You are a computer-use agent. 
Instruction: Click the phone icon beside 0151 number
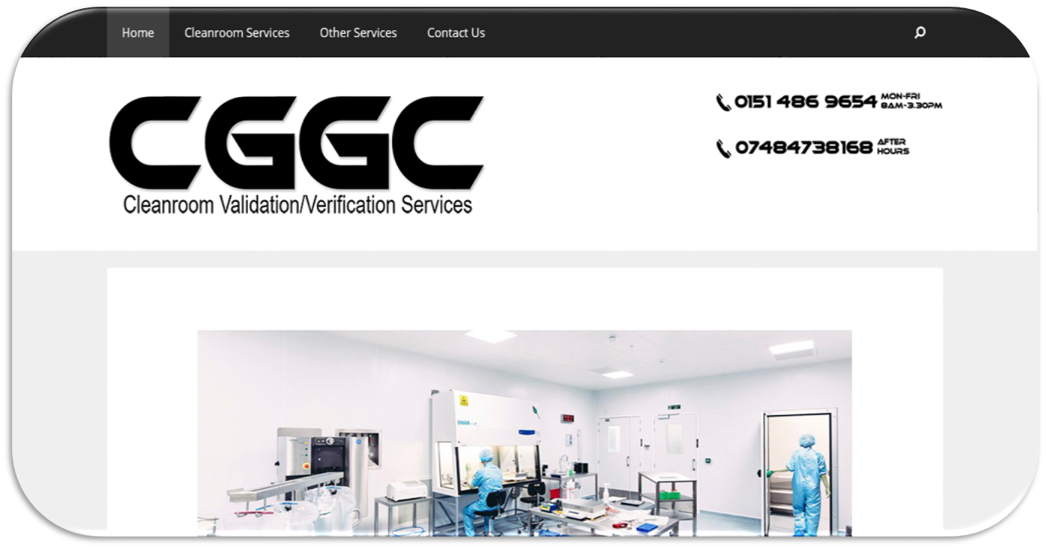[x=723, y=102]
